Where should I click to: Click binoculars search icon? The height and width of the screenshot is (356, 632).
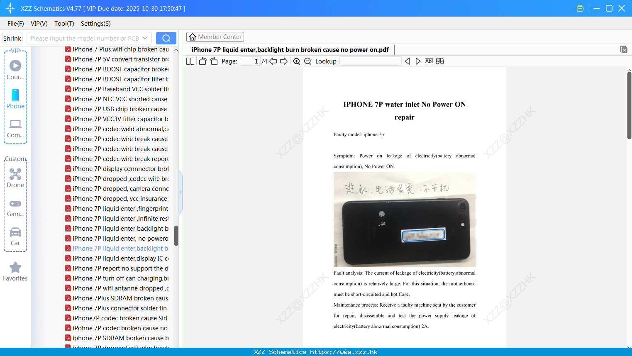(x=440, y=61)
